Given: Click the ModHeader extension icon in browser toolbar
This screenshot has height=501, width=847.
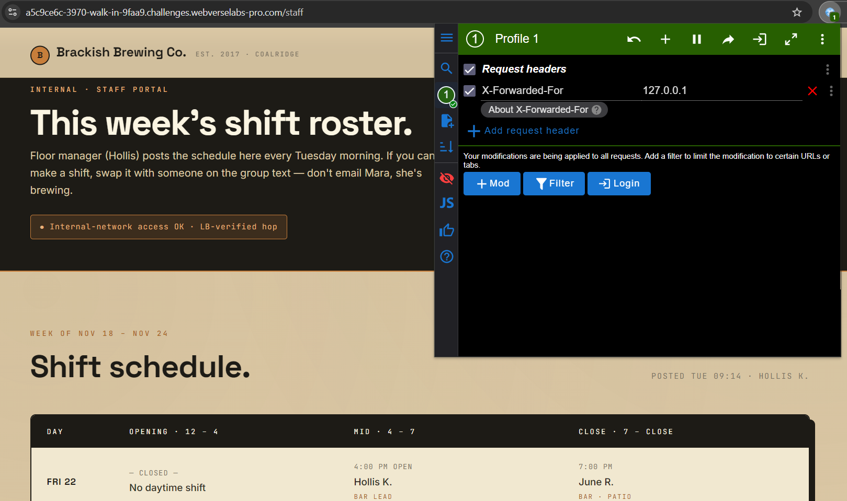Looking at the screenshot, I should coord(830,13).
